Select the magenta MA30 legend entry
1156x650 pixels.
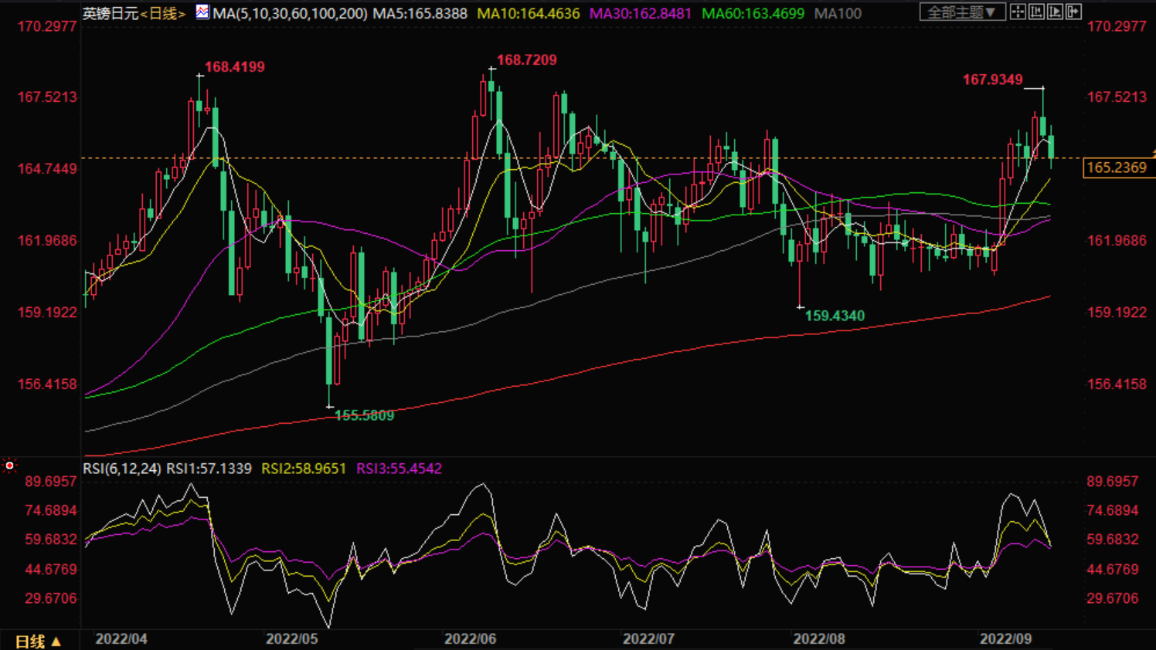point(640,14)
